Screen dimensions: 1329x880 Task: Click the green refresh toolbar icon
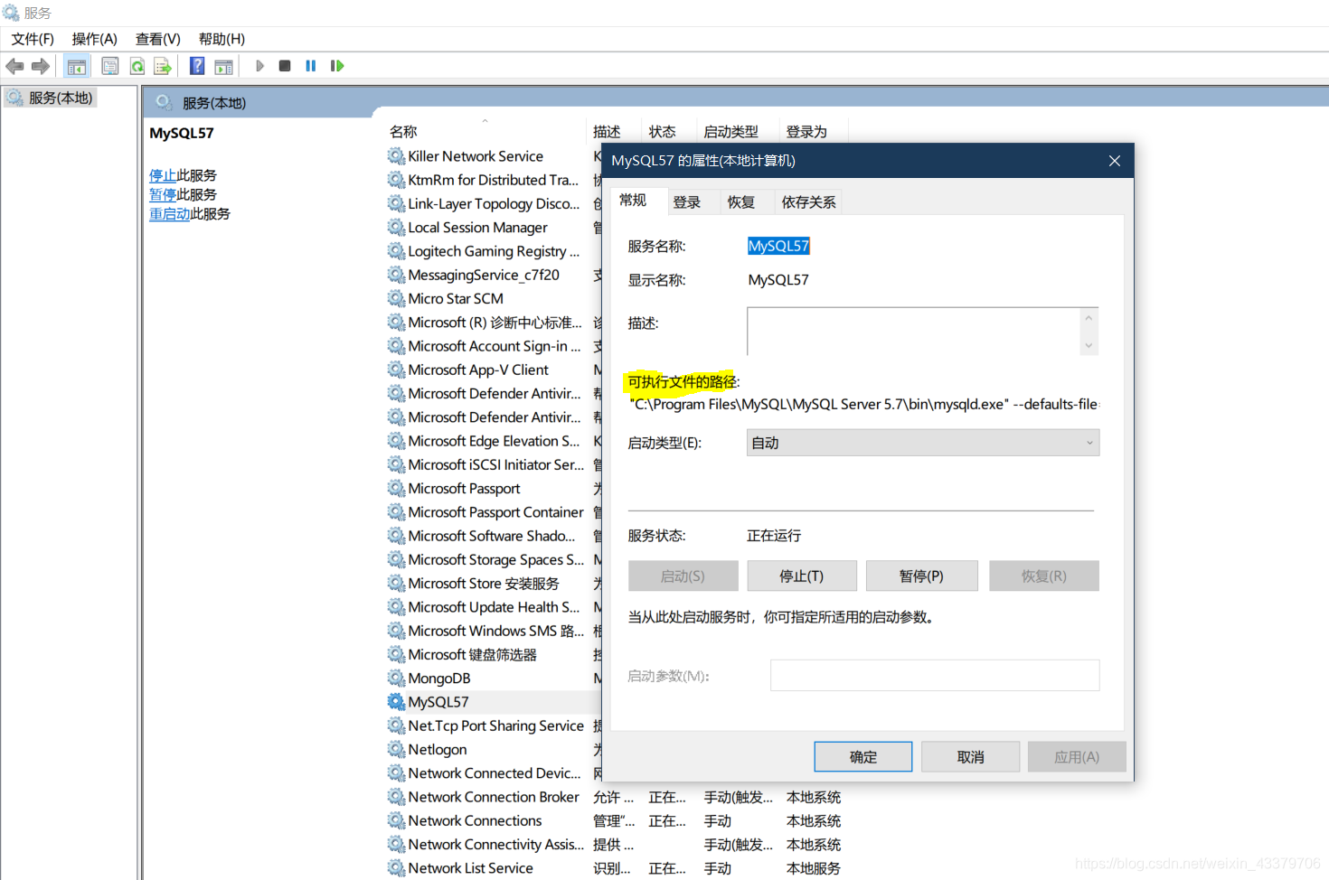[137, 66]
